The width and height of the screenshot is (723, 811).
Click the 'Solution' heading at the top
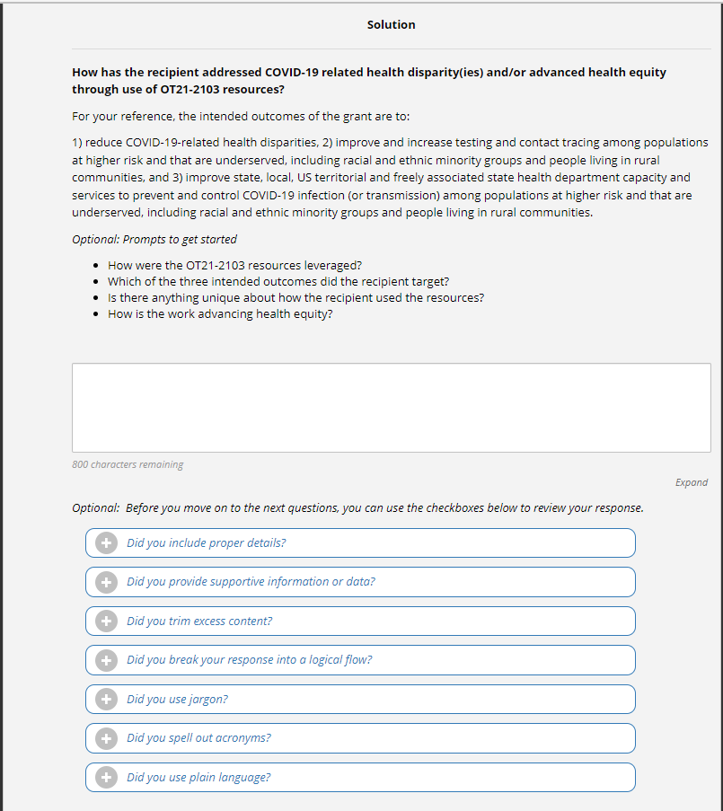click(x=391, y=24)
